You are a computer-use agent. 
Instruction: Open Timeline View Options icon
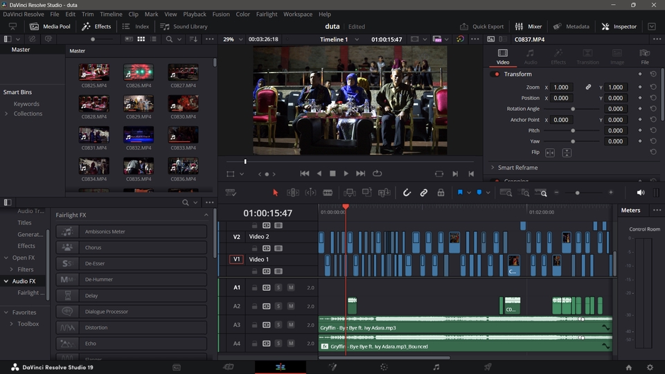[x=230, y=193]
